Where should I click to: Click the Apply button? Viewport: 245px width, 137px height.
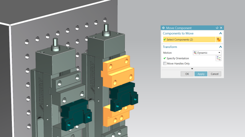coord(201,74)
